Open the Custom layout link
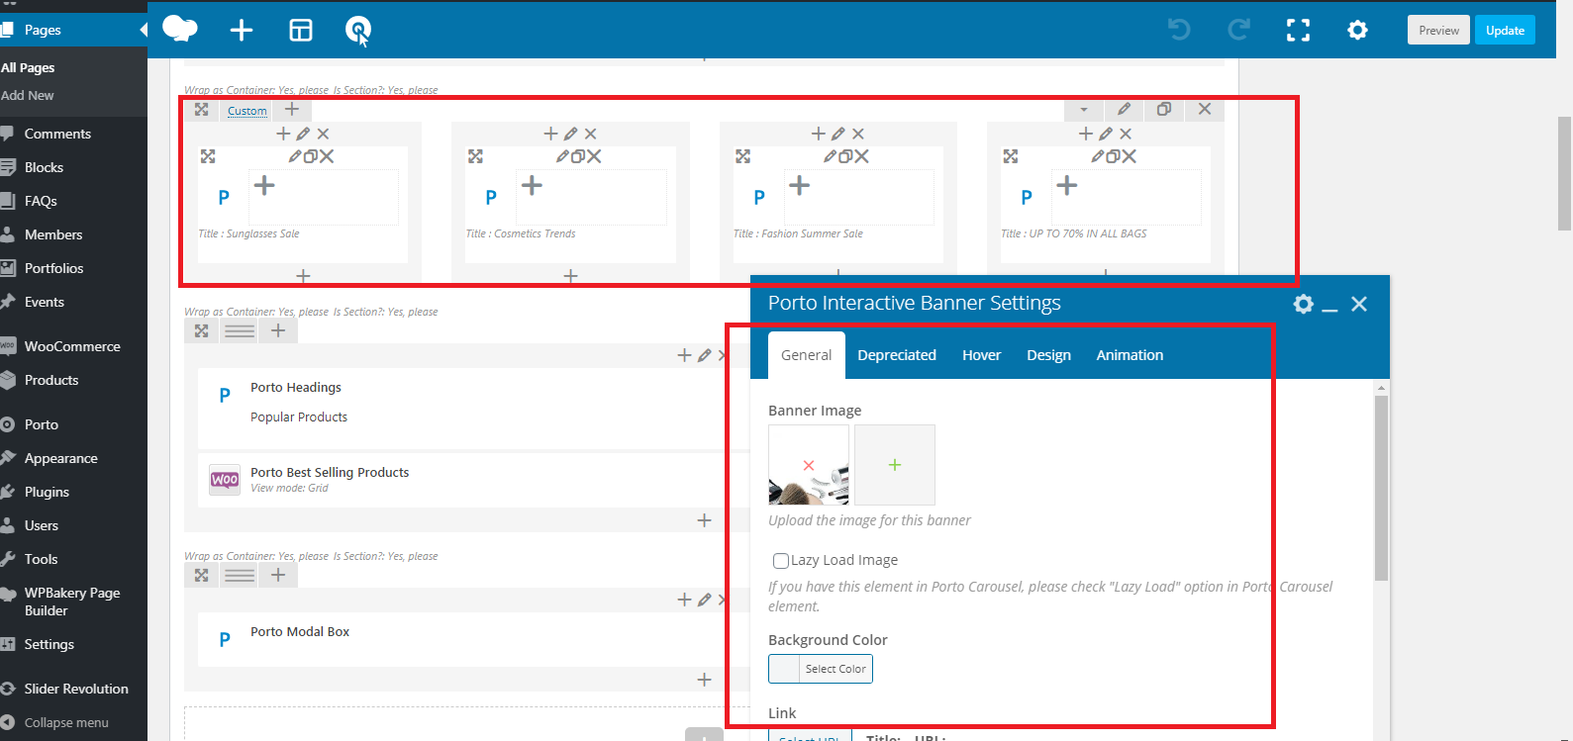The width and height of the screenshot is (1573, 741). (x=247, y=111)
